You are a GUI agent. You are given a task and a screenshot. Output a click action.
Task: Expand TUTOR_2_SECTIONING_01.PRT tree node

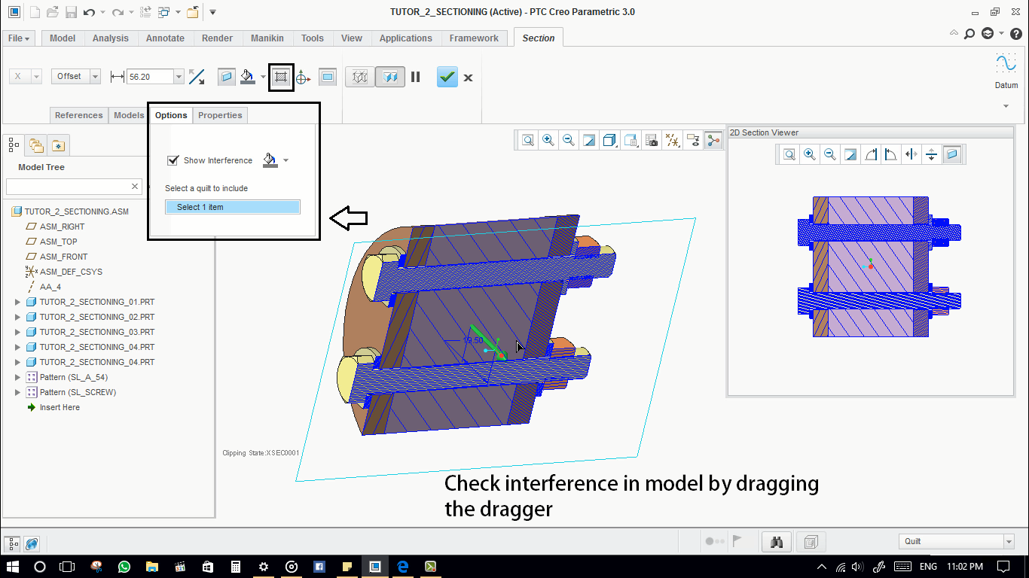coord(18,302)
